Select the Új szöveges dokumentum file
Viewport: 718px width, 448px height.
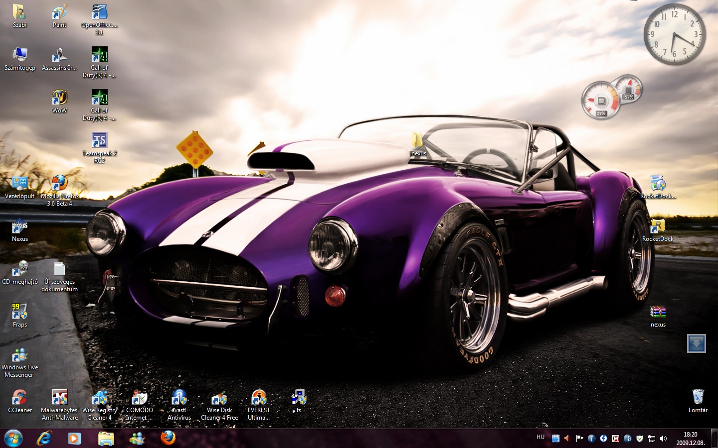pos(59,277)
